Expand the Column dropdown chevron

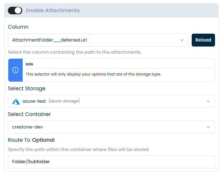coord(182,40)
